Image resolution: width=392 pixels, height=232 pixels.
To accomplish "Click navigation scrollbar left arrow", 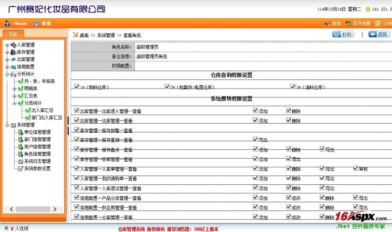I will (11, 209).
